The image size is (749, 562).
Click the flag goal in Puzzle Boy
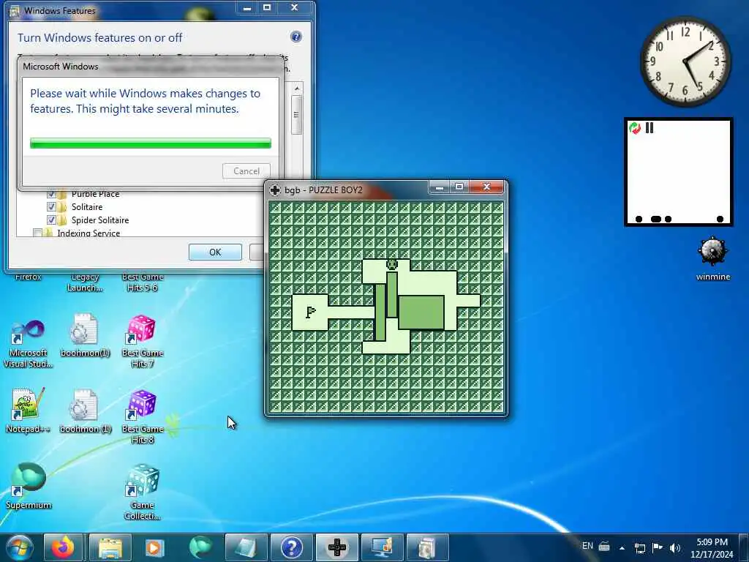pyautogui.click(x=310, y=312)
